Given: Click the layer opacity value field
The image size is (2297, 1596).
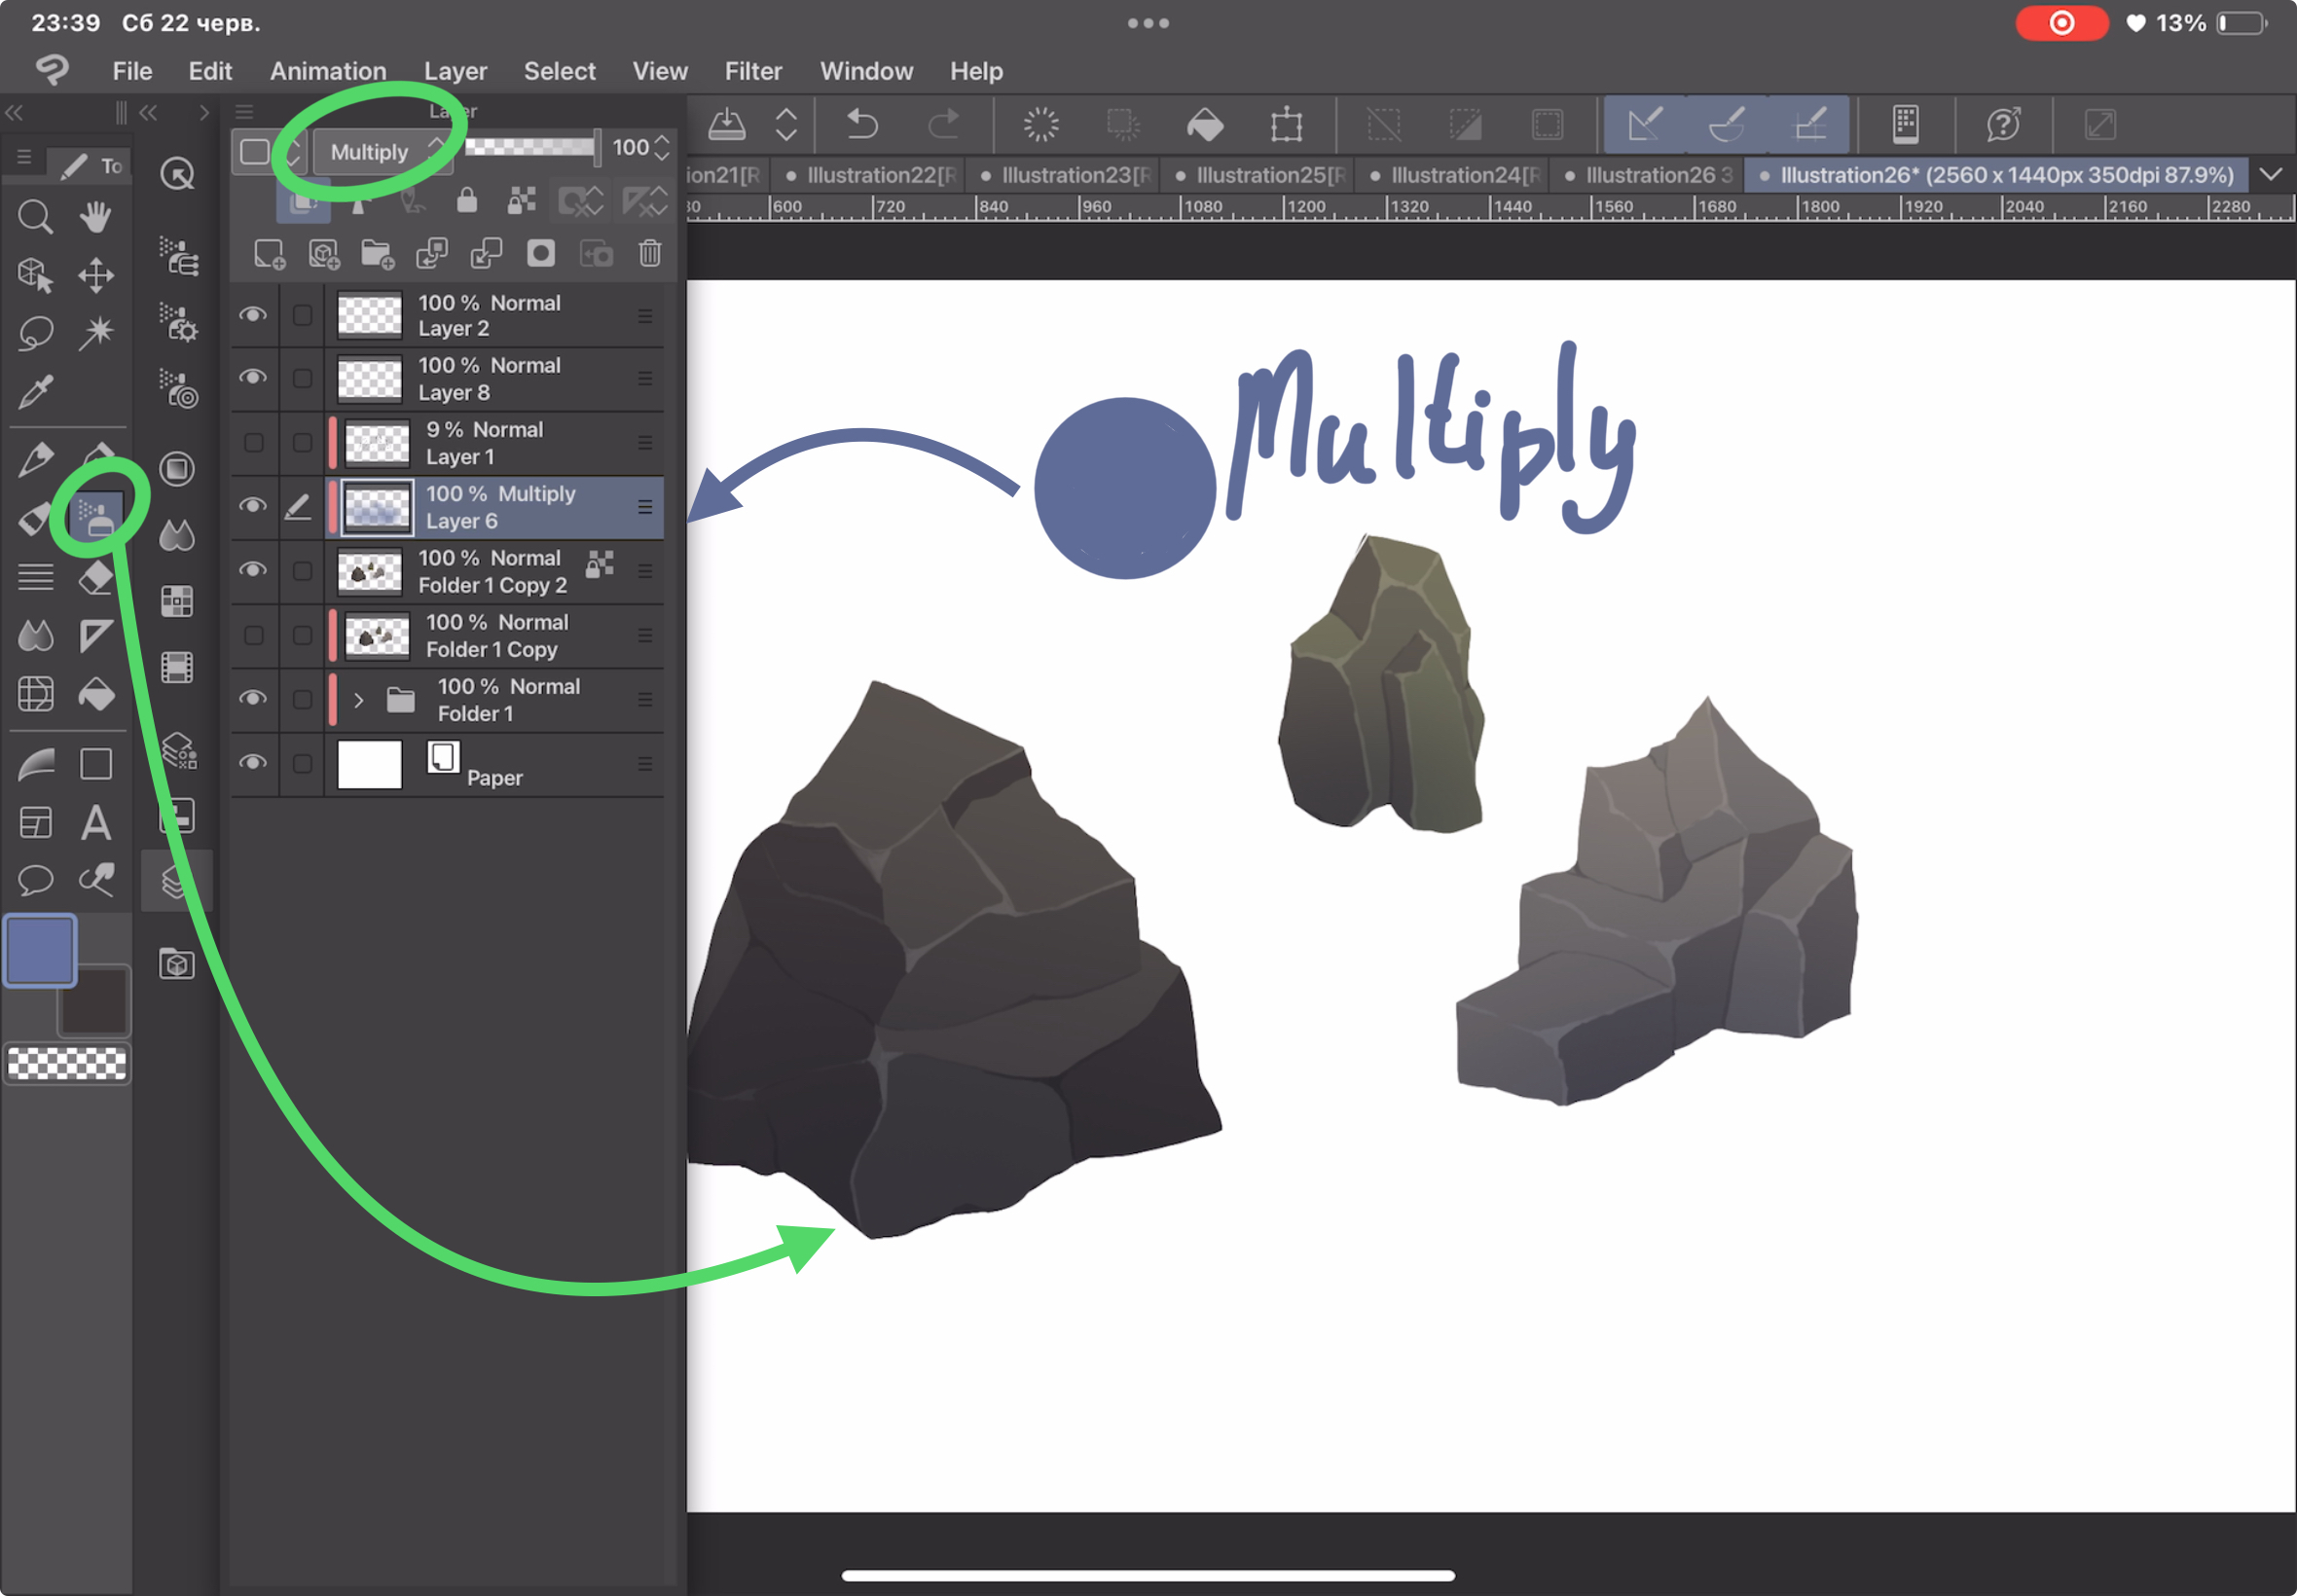Looking at the screenshot, I should (631, 148).
